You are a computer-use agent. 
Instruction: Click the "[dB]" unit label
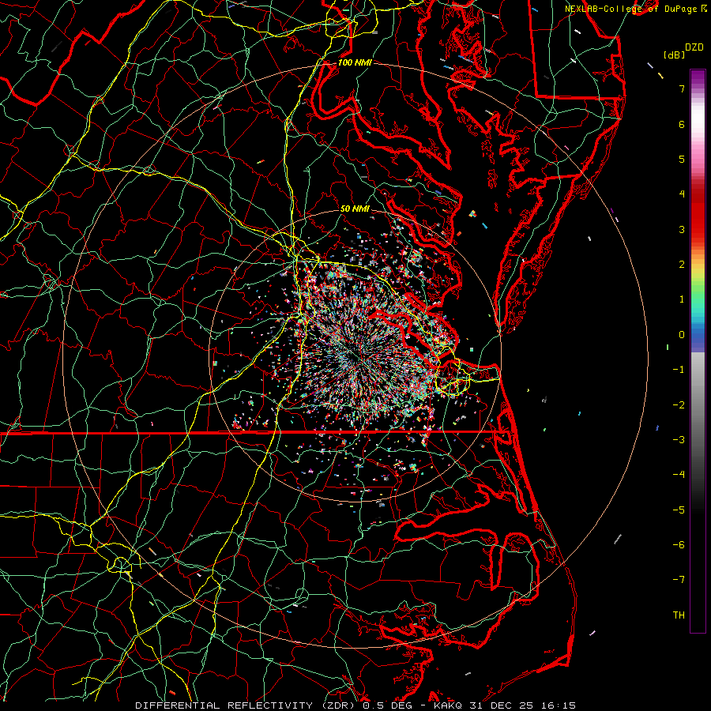point(674,55)
